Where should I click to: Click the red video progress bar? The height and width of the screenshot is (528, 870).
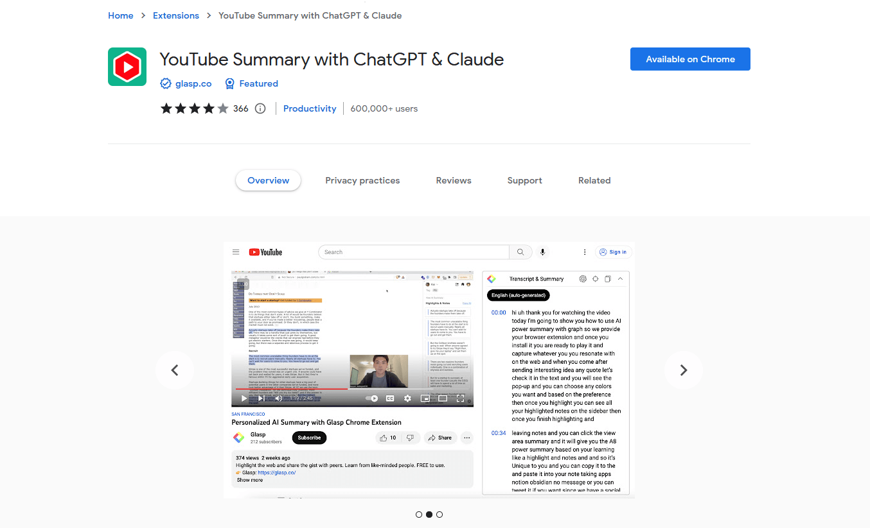coord(292,389)
